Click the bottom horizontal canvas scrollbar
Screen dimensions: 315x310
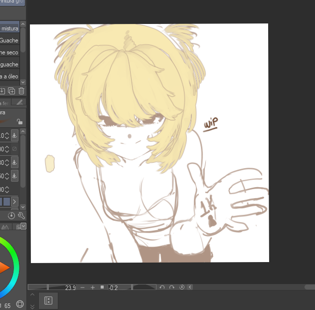pos(310,287)
